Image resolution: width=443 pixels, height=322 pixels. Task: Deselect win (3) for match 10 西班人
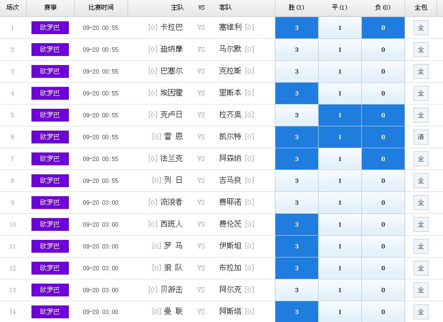point(297,224)
